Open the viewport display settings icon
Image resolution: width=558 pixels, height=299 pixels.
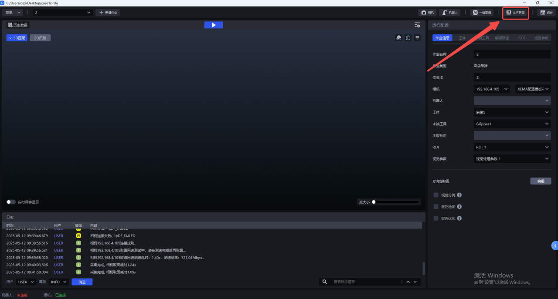(417, 25)
